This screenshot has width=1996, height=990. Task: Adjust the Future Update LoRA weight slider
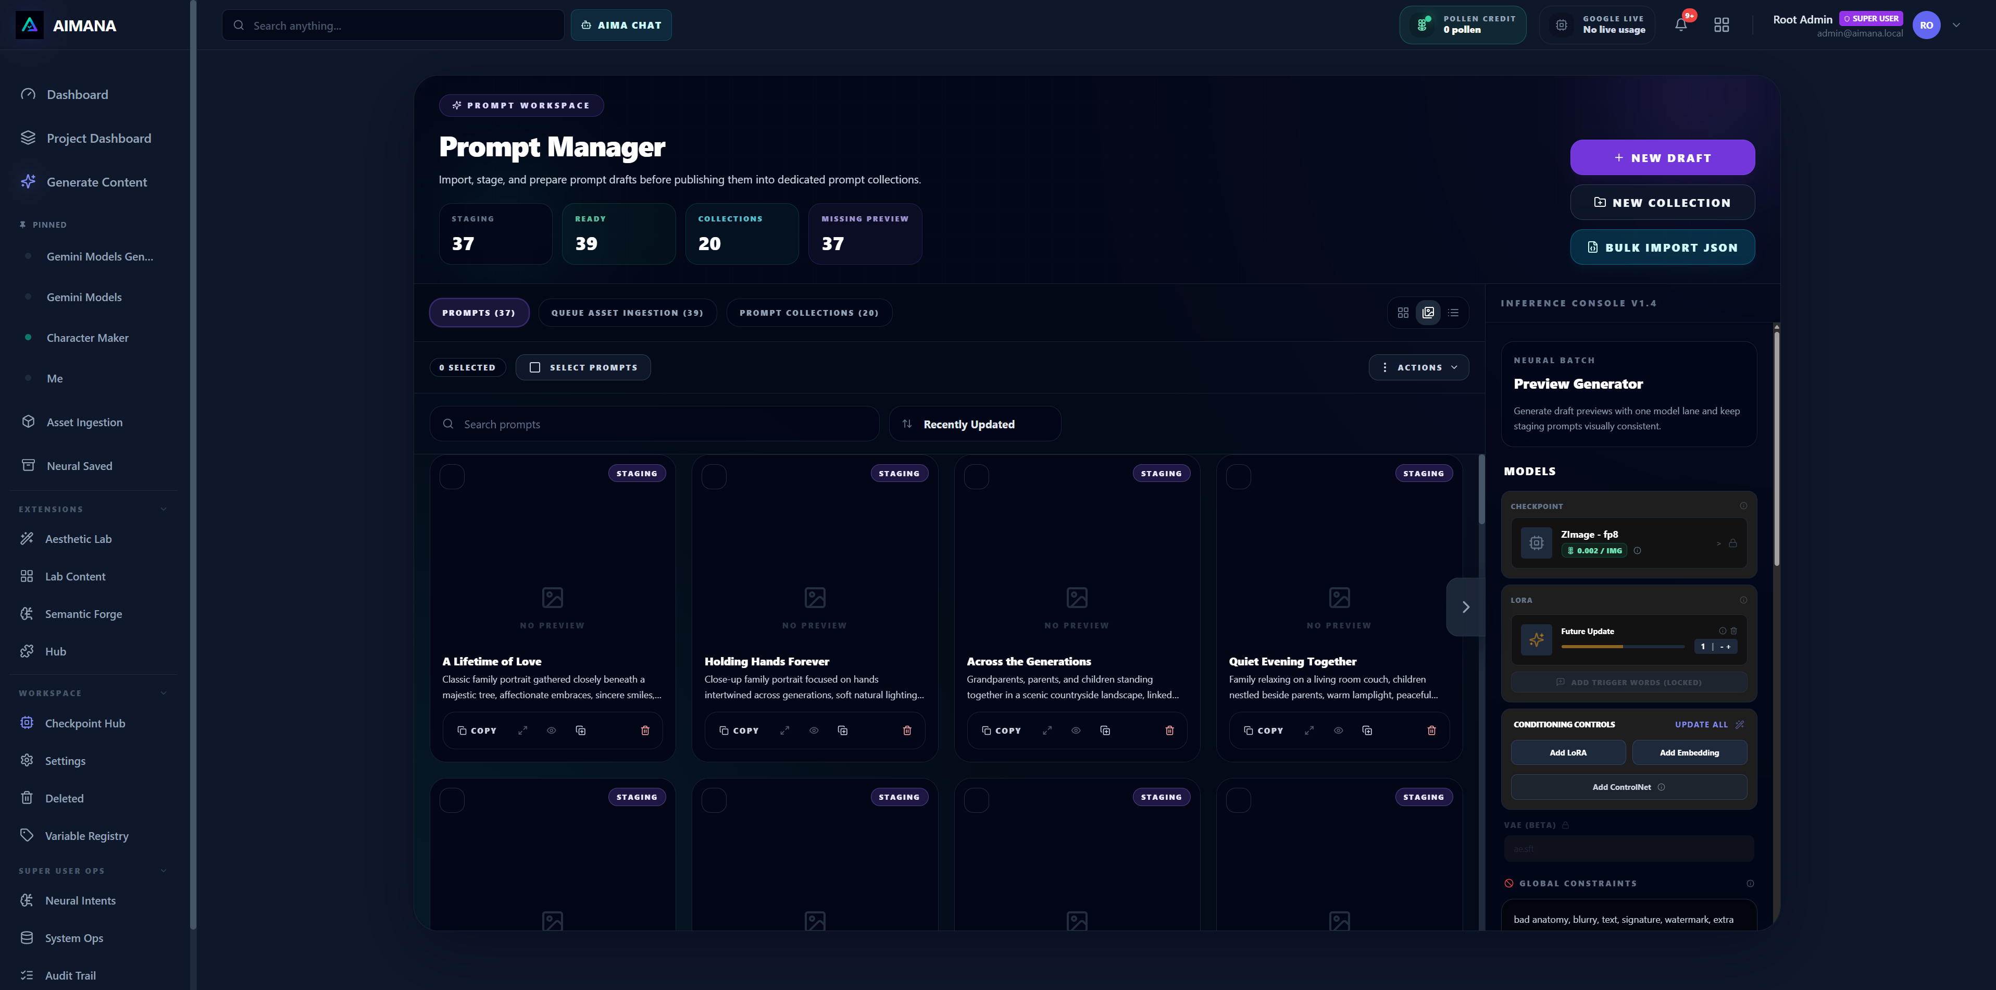pos(1623,647)
